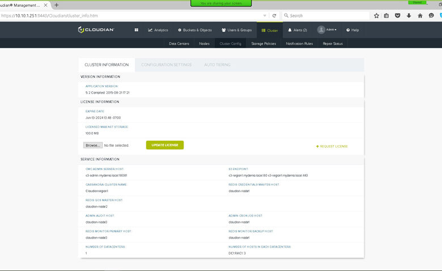
Task: Open Buckets & Objects section
Action: tap(195, 30)
